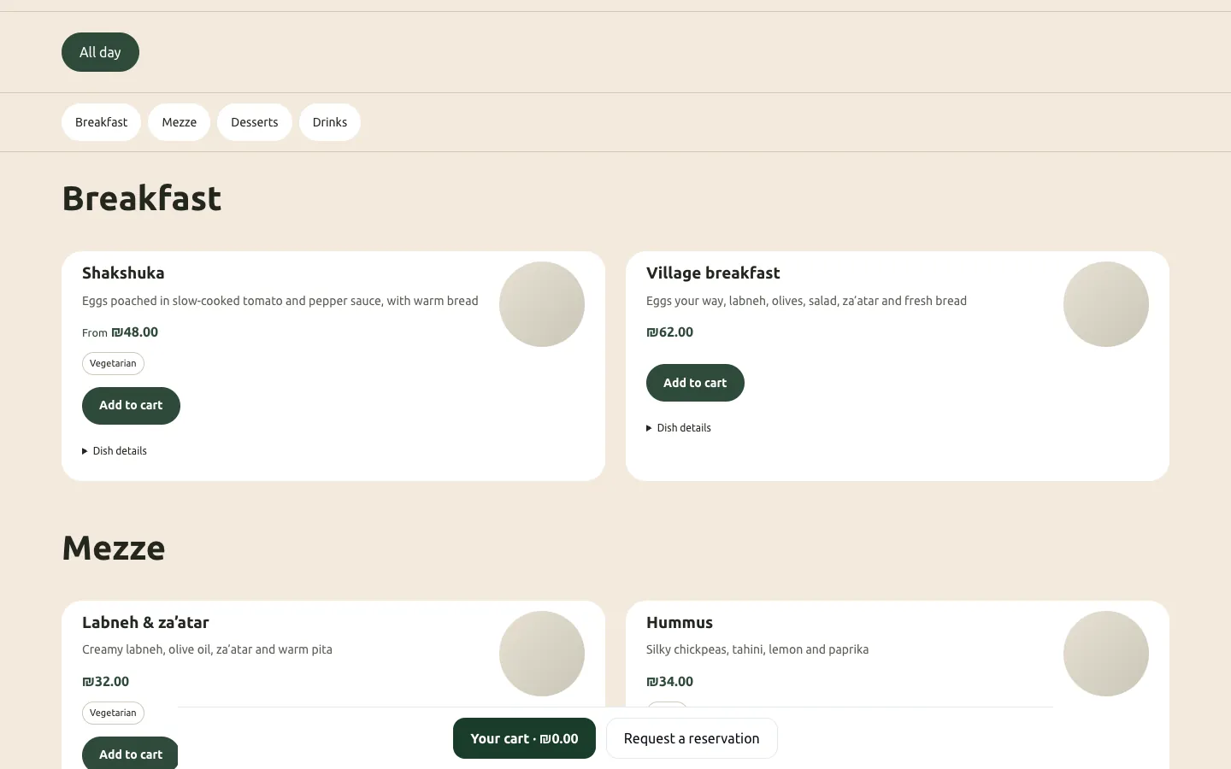Click the Hummus dish title
The image size is (1231, 769).
[680, 623]
